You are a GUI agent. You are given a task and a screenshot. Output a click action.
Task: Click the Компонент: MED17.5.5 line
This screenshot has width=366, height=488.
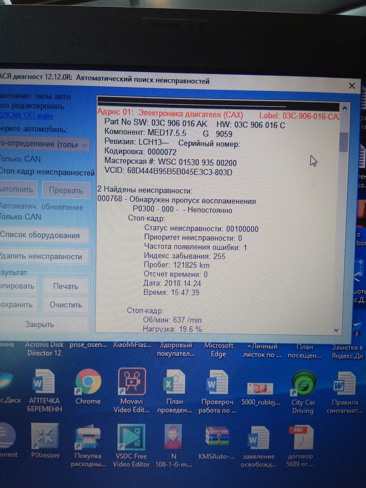point(168,133)
